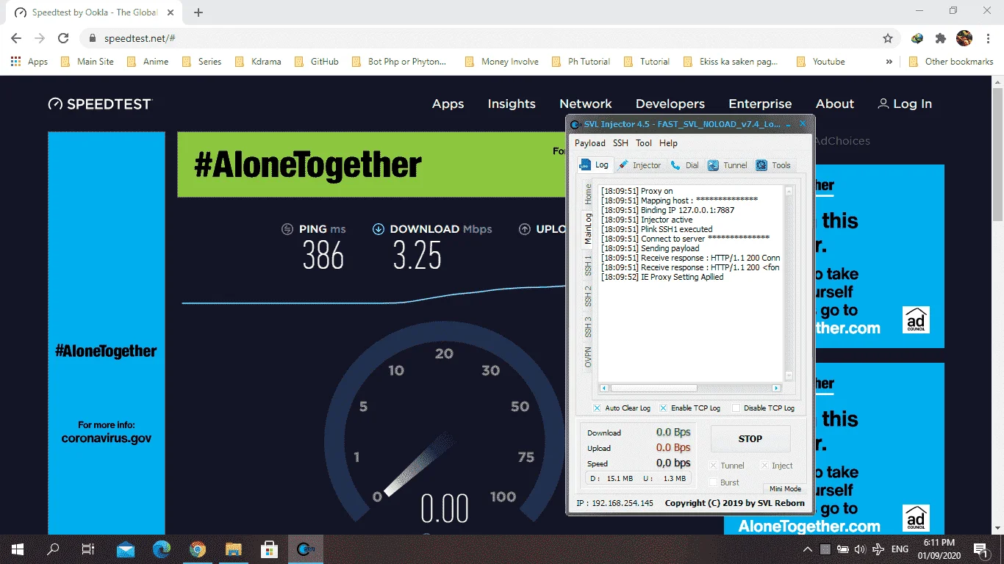Click the STOP button in SVL Injector
Viewport: 1004px width, 564px height.
750,438
